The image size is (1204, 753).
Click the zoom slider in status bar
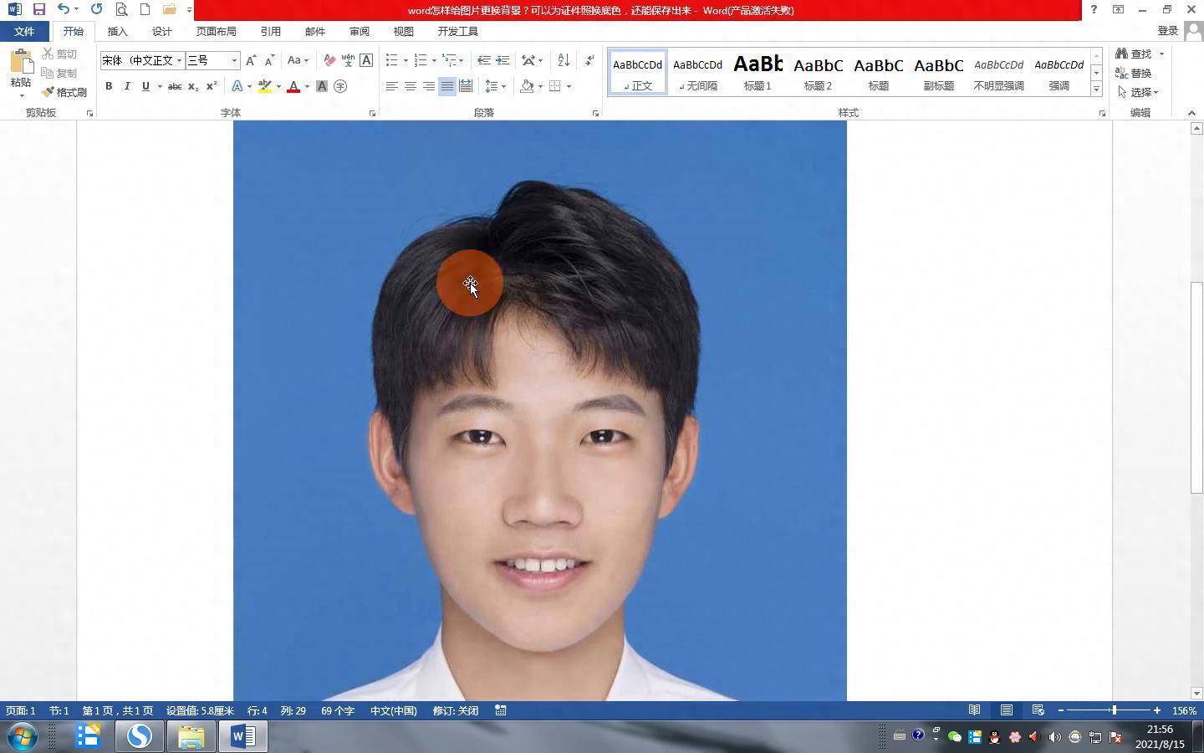click(1113, 710)
